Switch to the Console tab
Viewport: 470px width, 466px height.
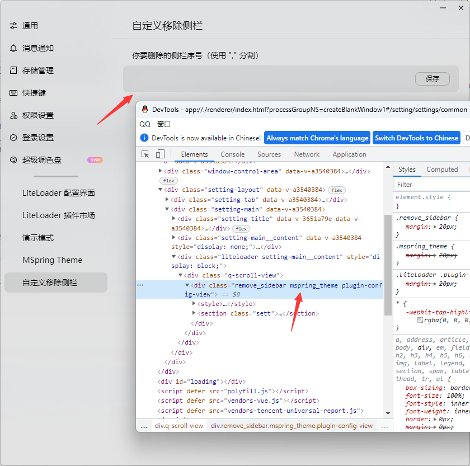232,154
